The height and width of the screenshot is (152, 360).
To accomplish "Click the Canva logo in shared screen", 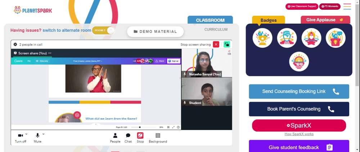I will pos(18,61).
